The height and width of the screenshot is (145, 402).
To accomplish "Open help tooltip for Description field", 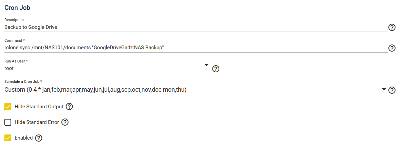I will click(x=392, y=28).
